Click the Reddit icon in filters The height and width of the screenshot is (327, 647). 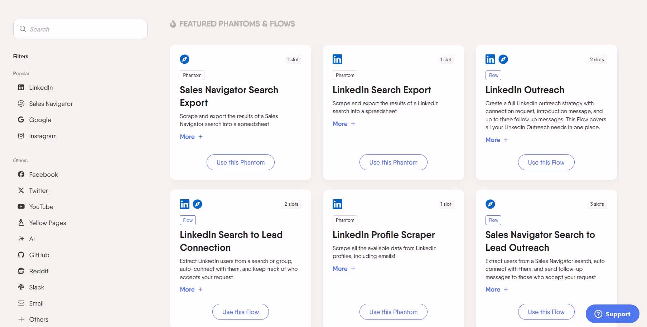point(21,271)
